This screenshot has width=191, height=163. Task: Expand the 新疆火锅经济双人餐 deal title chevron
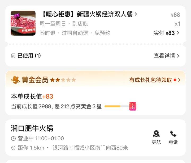136,14
